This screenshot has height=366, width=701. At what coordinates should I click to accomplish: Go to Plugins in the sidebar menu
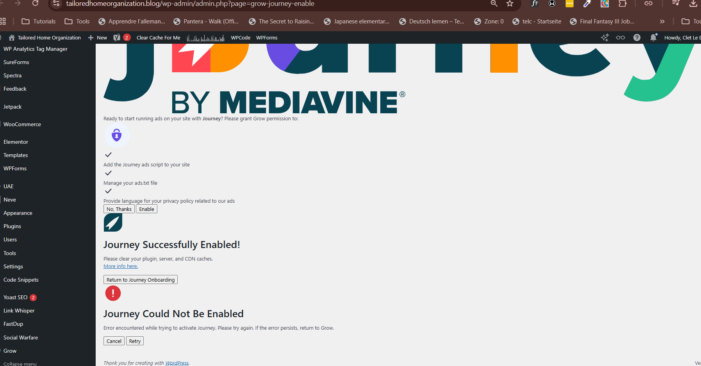tap(12, 226)
